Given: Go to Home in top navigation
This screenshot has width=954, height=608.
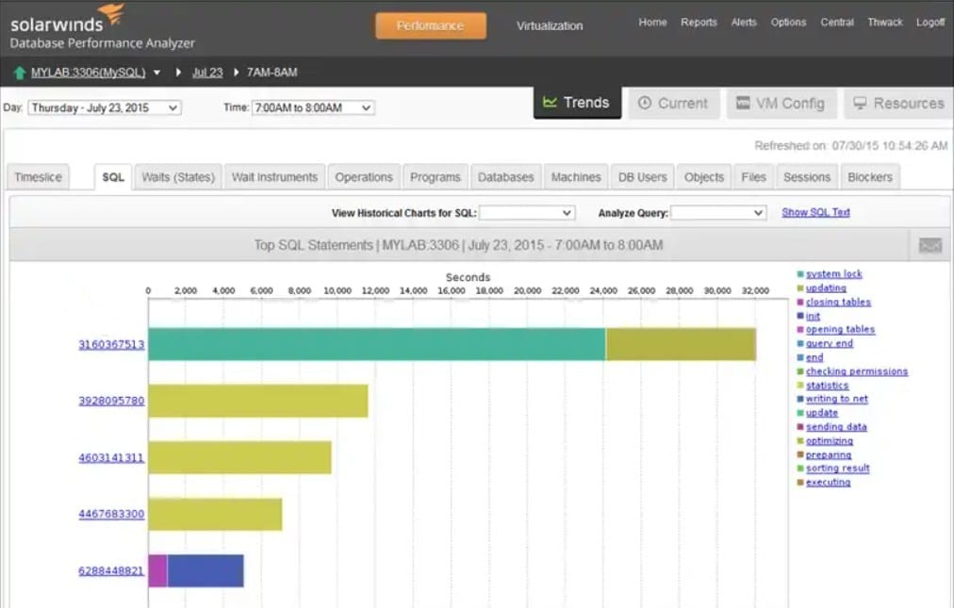Looking at the screenshot, I should coord(653,22).
